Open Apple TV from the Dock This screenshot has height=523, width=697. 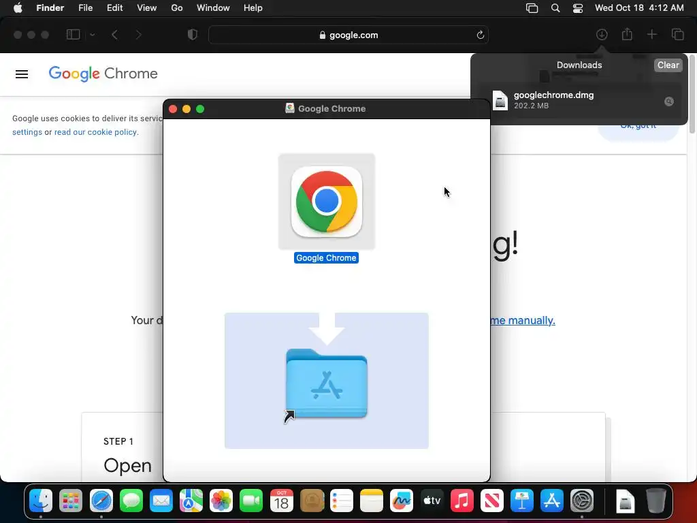[x=432, y=501]
